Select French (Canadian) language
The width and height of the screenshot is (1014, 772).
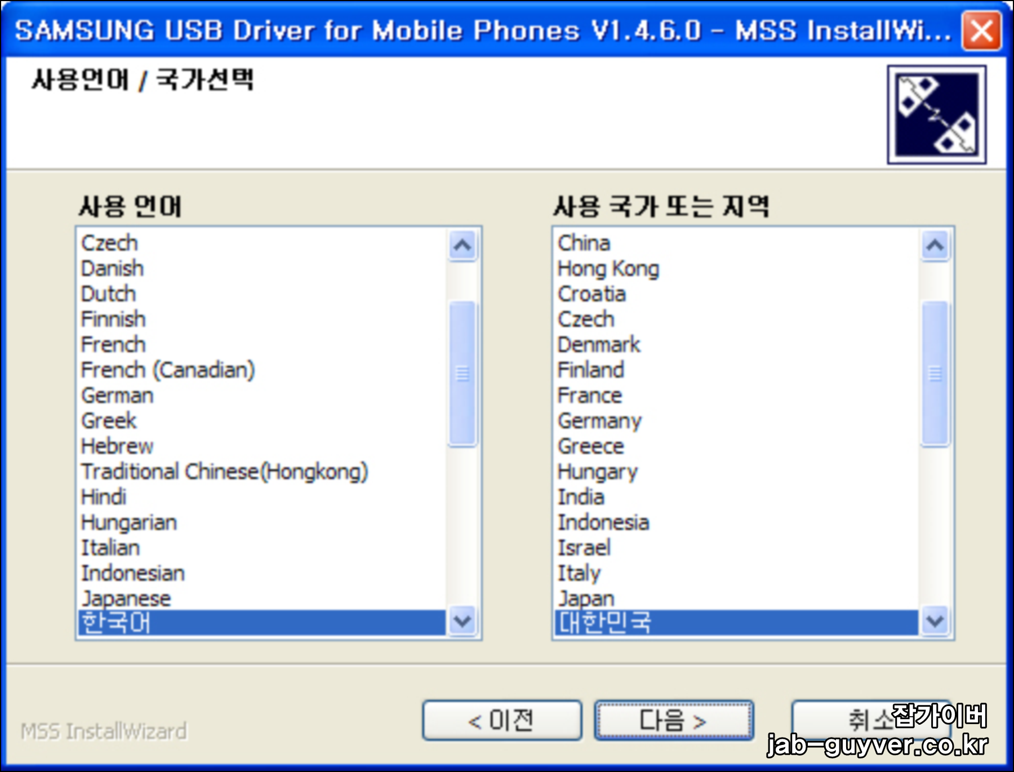point(263,370)
